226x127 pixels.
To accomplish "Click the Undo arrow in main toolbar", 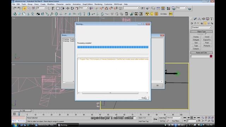I will (x=15, y=8).
